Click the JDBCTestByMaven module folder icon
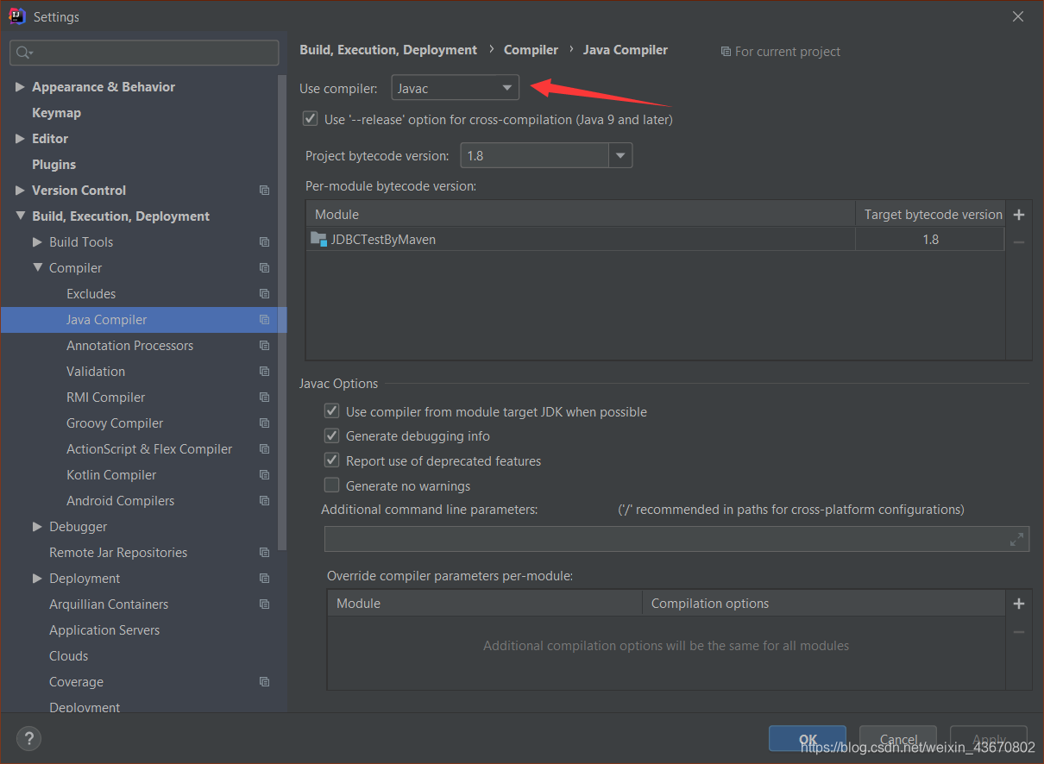 pyautogui.click(x=318, y=239)
